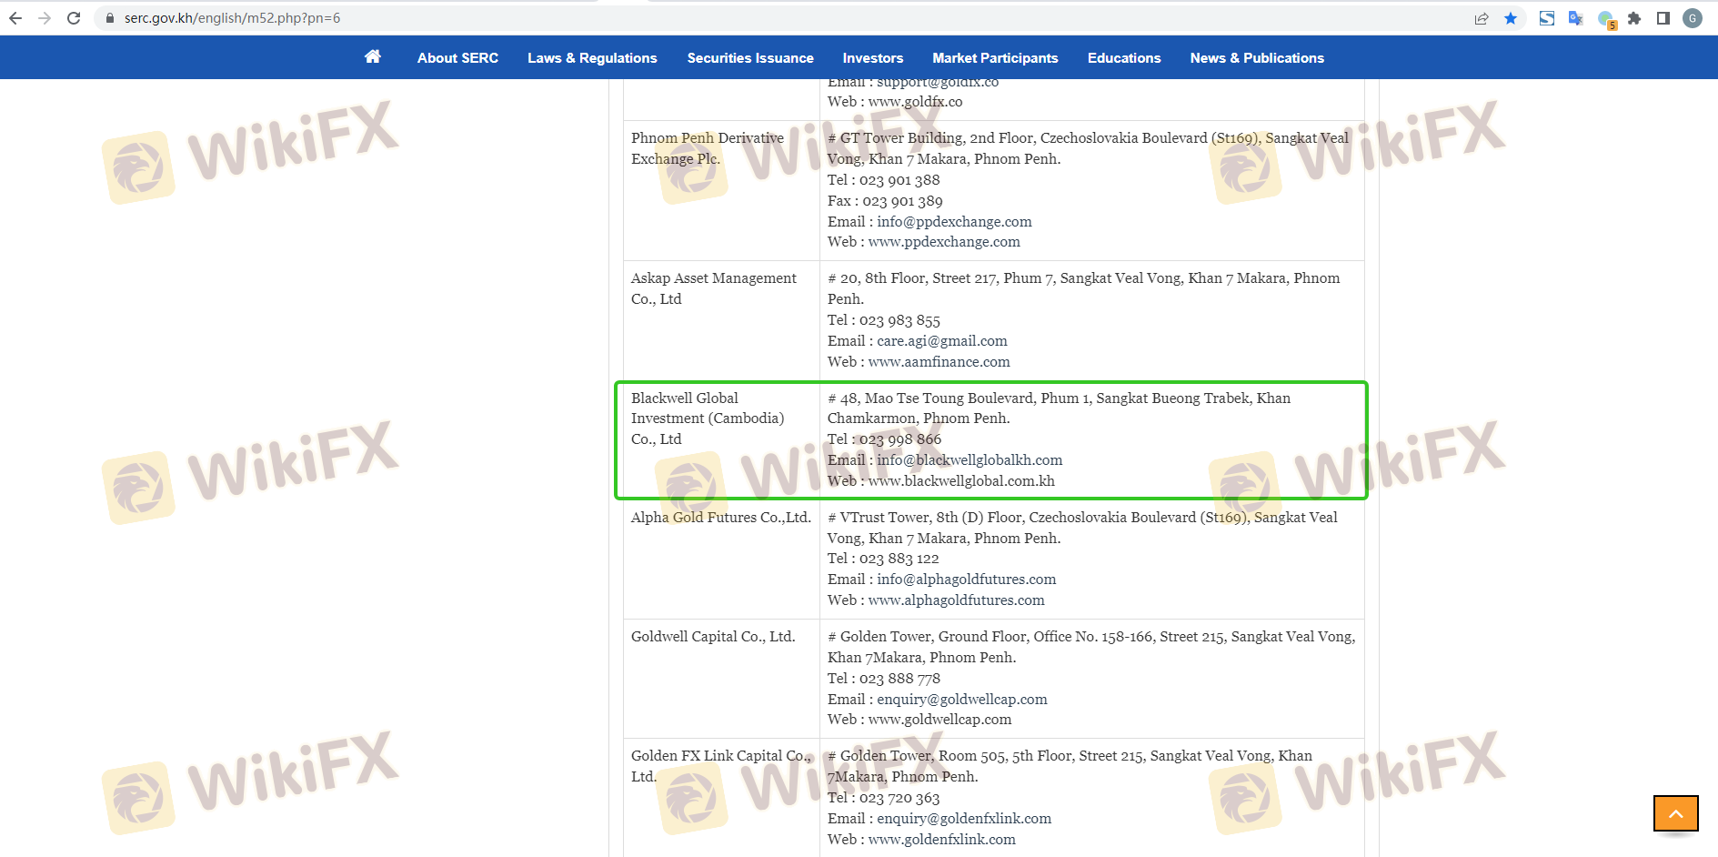
Task: Open News & Publications menu
Action: [1257, 58]
